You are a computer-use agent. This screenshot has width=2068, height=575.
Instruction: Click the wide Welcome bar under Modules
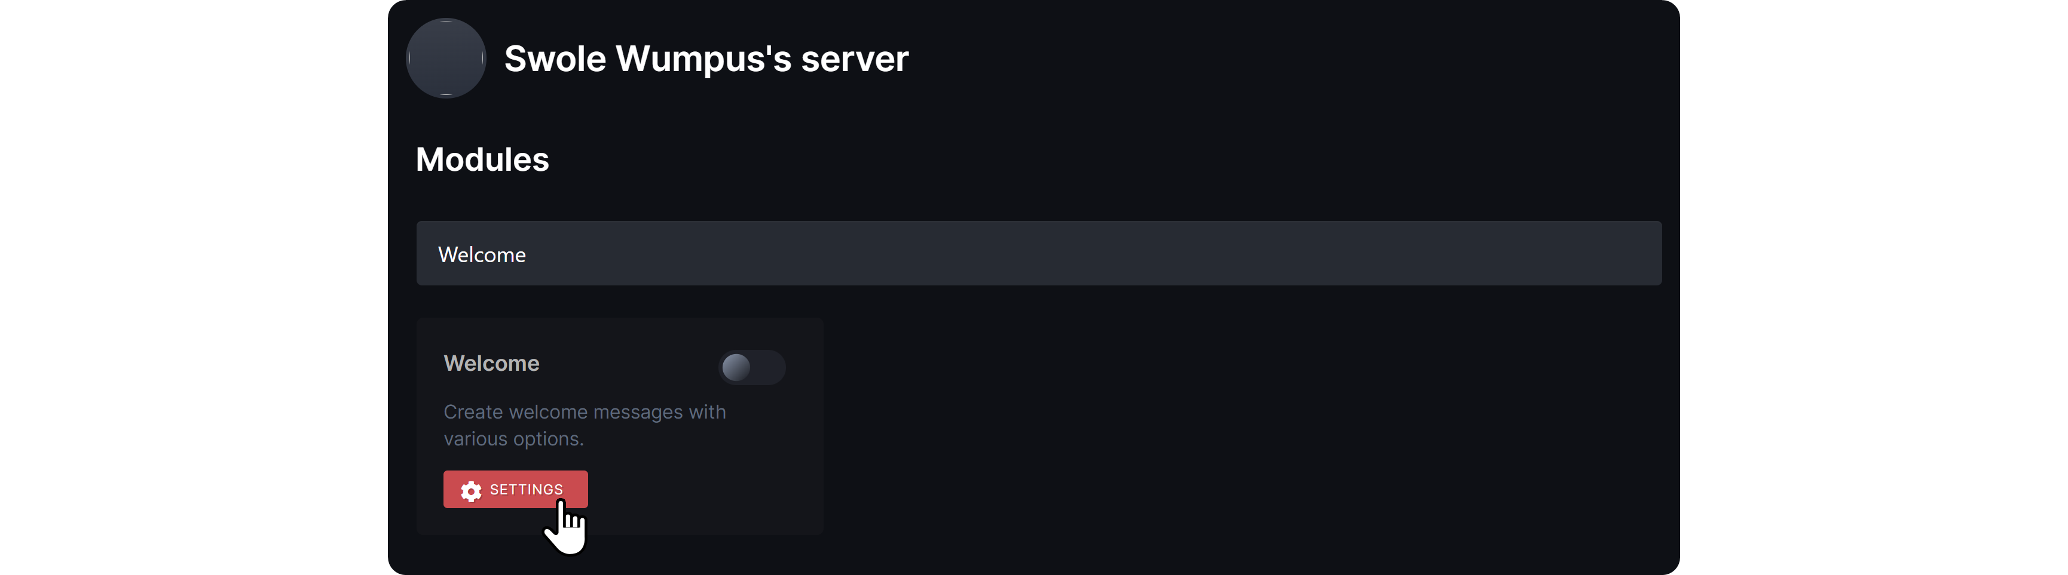click(1038, 253)
